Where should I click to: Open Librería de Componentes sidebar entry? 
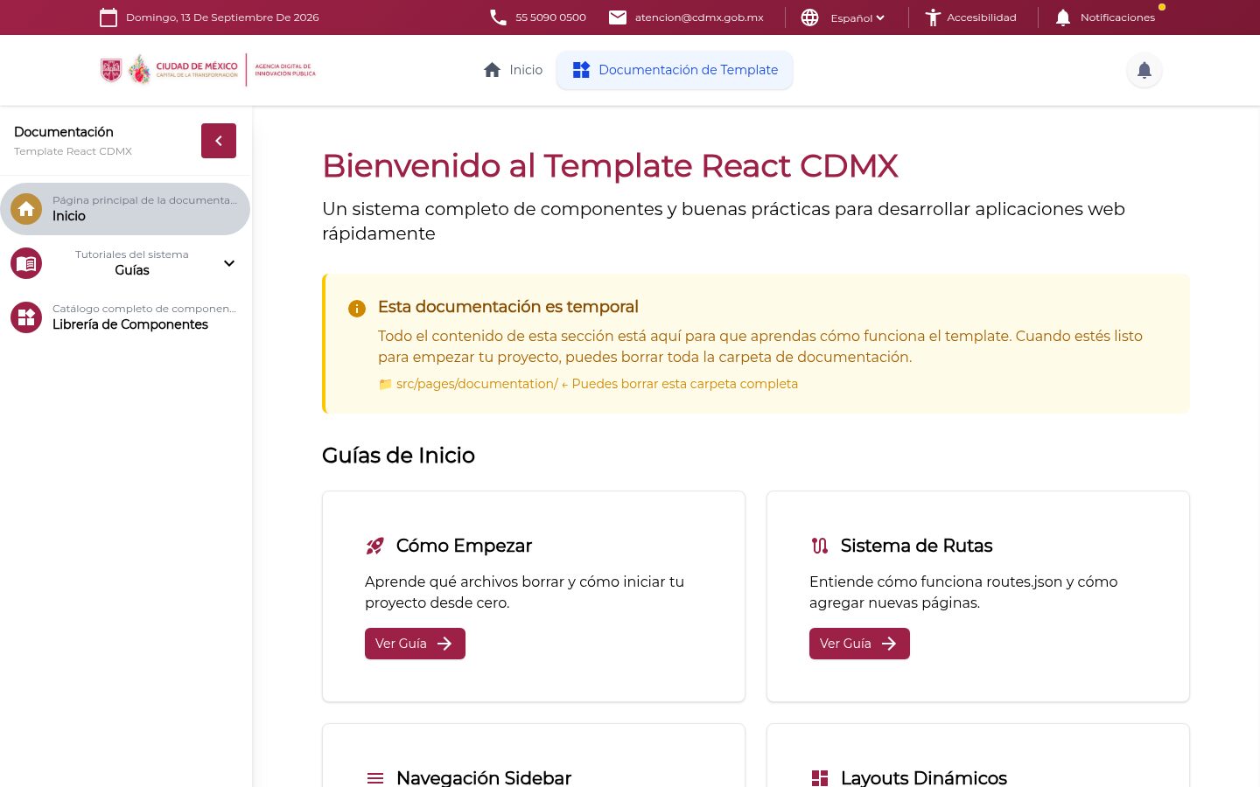click(x=125, y=317)
